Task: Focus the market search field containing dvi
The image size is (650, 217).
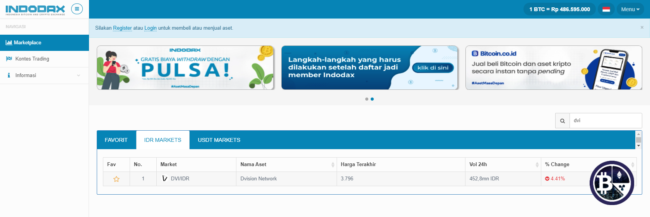Action: tap(606, 121)
